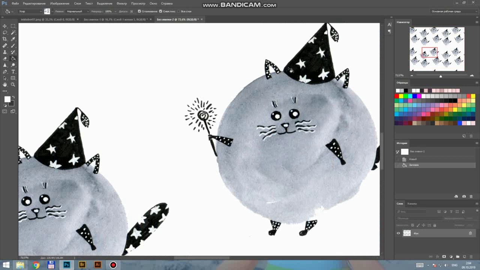The width and height of the screenshot is (480, 270).
Task: Open the Edit Toolbar ellipsis
Action: [x=5, y=91]
